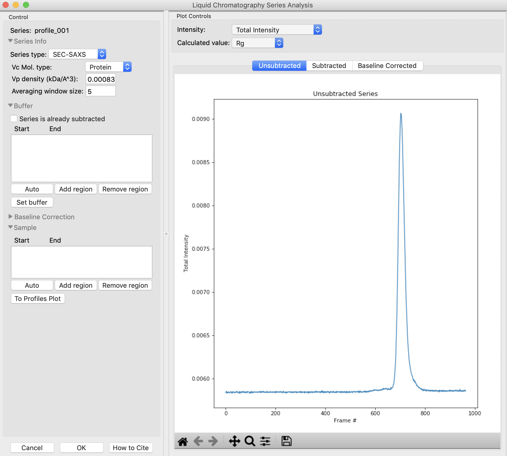Image resolution: width=507 pixels, height=456 pixels.
Task: Click the To Profiles Plot button
Action: tap(38, 299)
